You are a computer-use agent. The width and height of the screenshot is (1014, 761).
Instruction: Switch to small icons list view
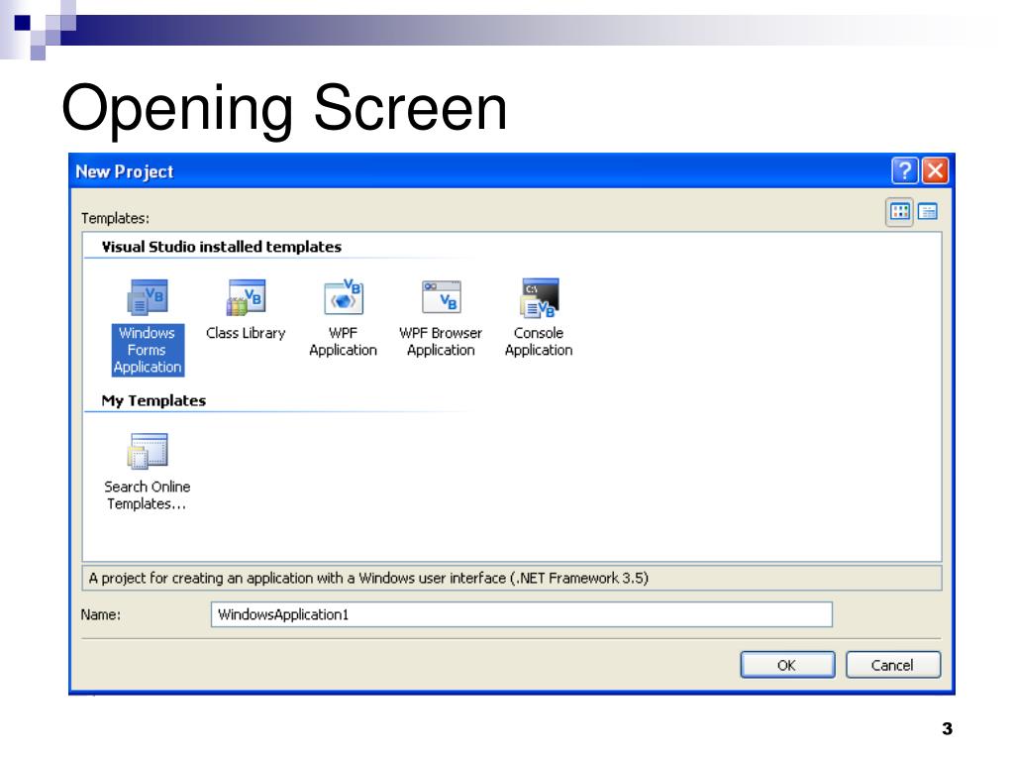pyautogui.click(x=928, y=212)
